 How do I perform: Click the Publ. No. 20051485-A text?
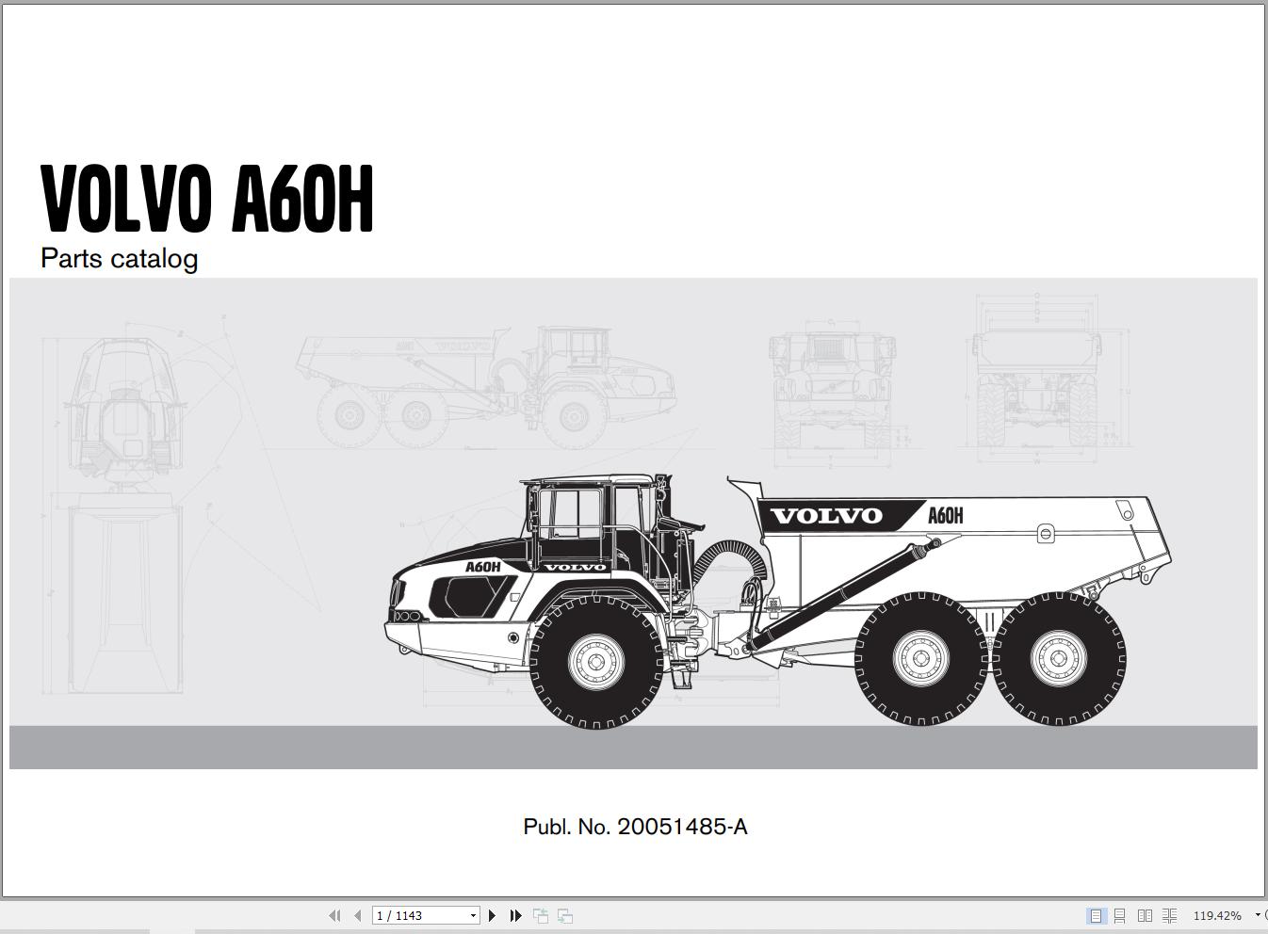pyautogui.click(x=635, y=827)
